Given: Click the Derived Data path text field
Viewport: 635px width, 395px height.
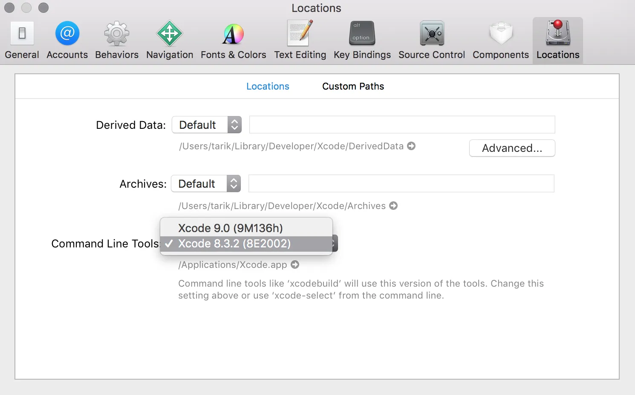Looking at the screenshot, I should [402, 125].
